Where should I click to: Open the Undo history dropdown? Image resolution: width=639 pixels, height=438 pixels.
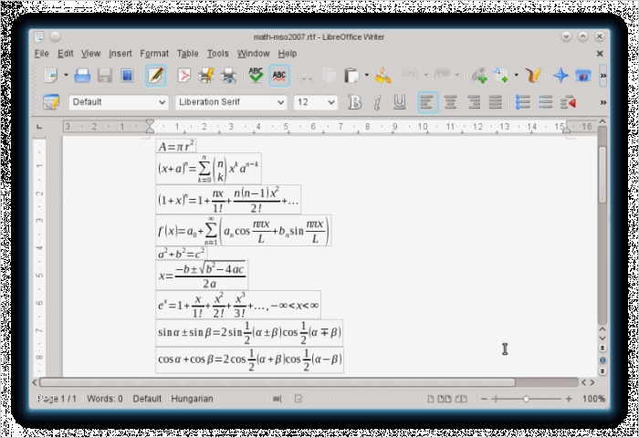tap(425, 75)
